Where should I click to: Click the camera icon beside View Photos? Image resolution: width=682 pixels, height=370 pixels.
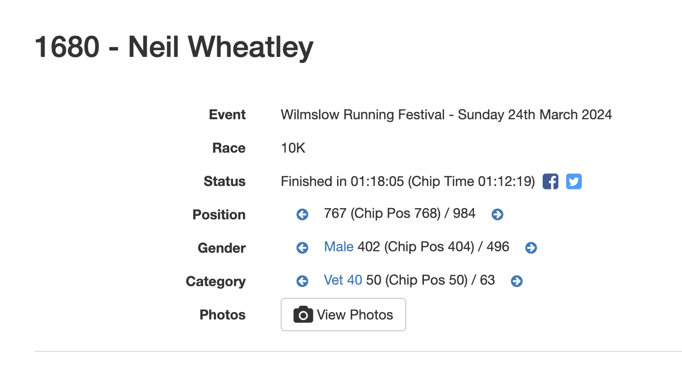(303, 315)
